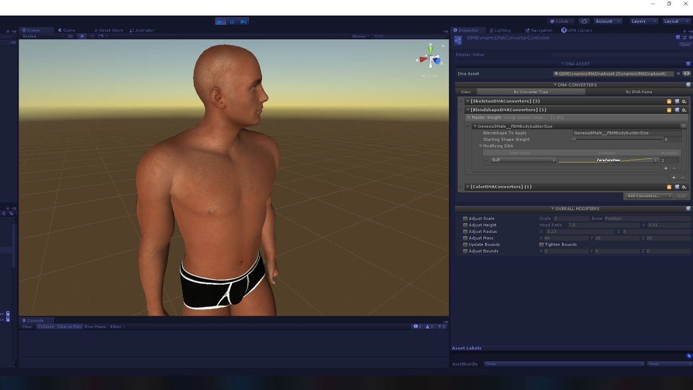The width and height of the screenshot is (693, 390).
Task: Click the eye icon beside Dna Asset
Action: click(687, 74)
